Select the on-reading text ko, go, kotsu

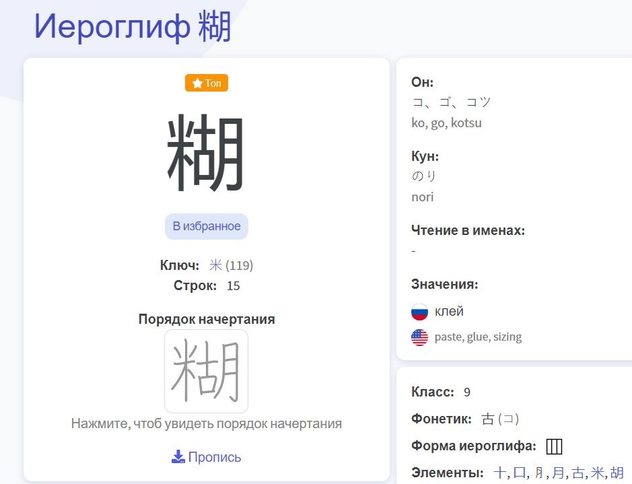(x=447, y=123)
